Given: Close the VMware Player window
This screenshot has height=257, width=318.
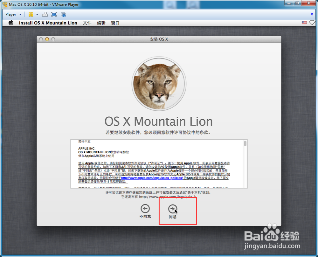Looking at the screenshot, I should click(x=309, y=3).
